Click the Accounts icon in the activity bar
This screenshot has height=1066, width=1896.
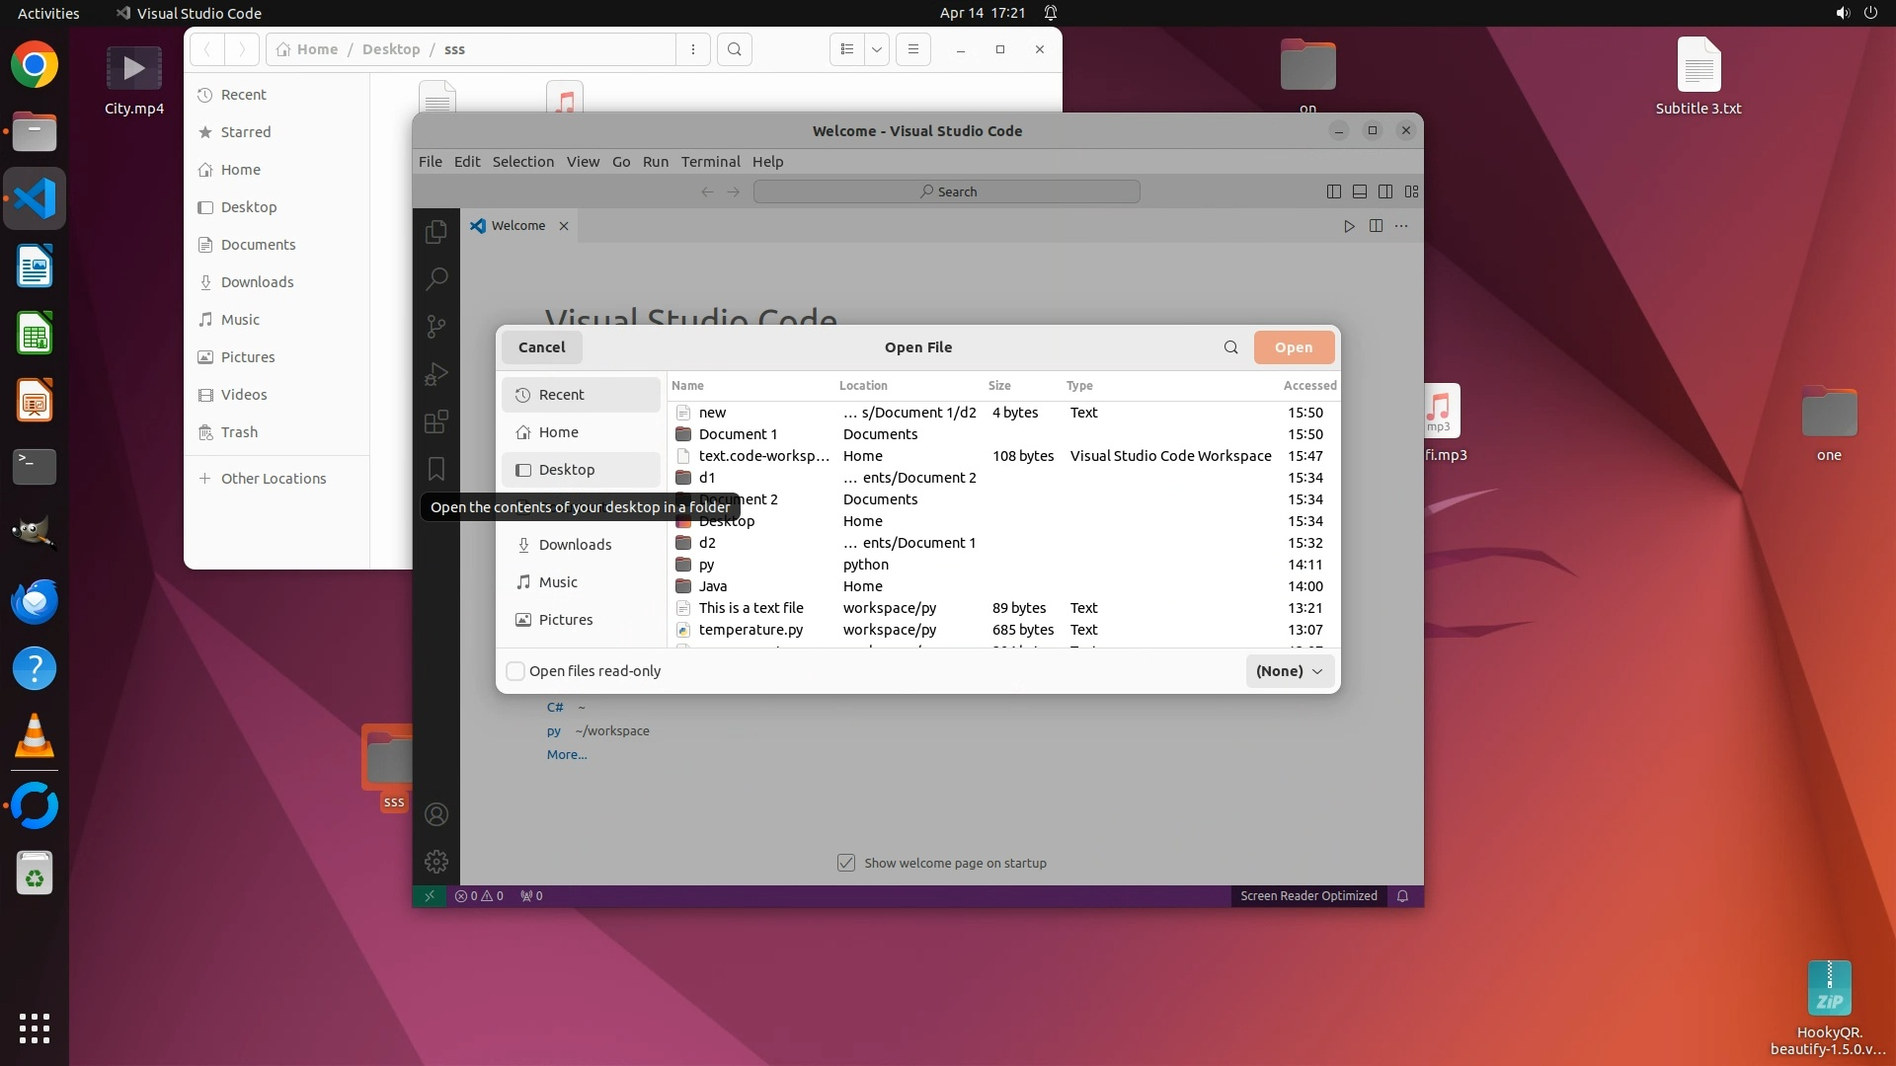coord(435,814)
